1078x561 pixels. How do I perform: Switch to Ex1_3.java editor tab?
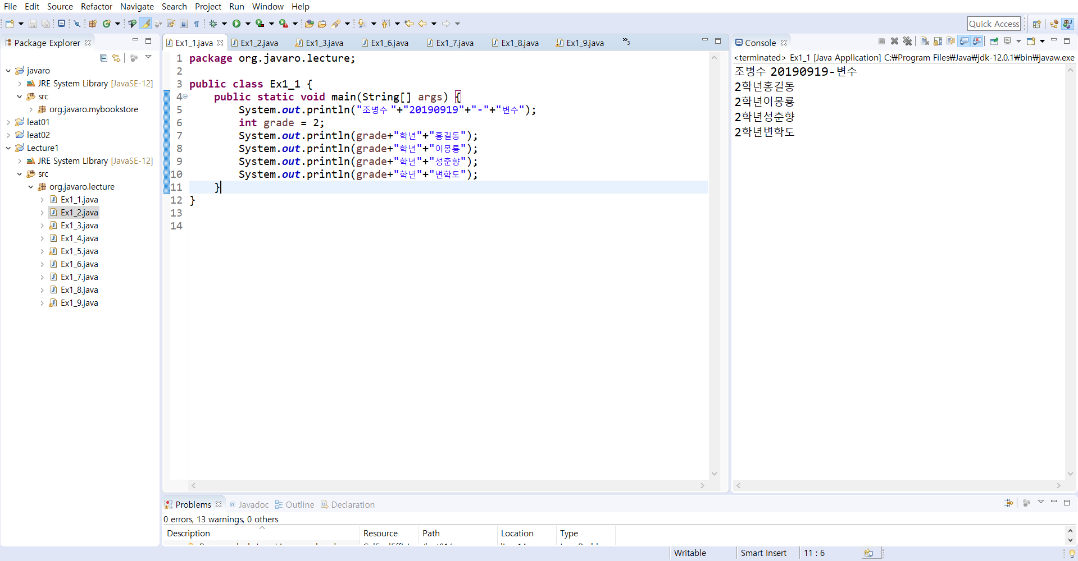pyautogui.click(x=319, y=43)
